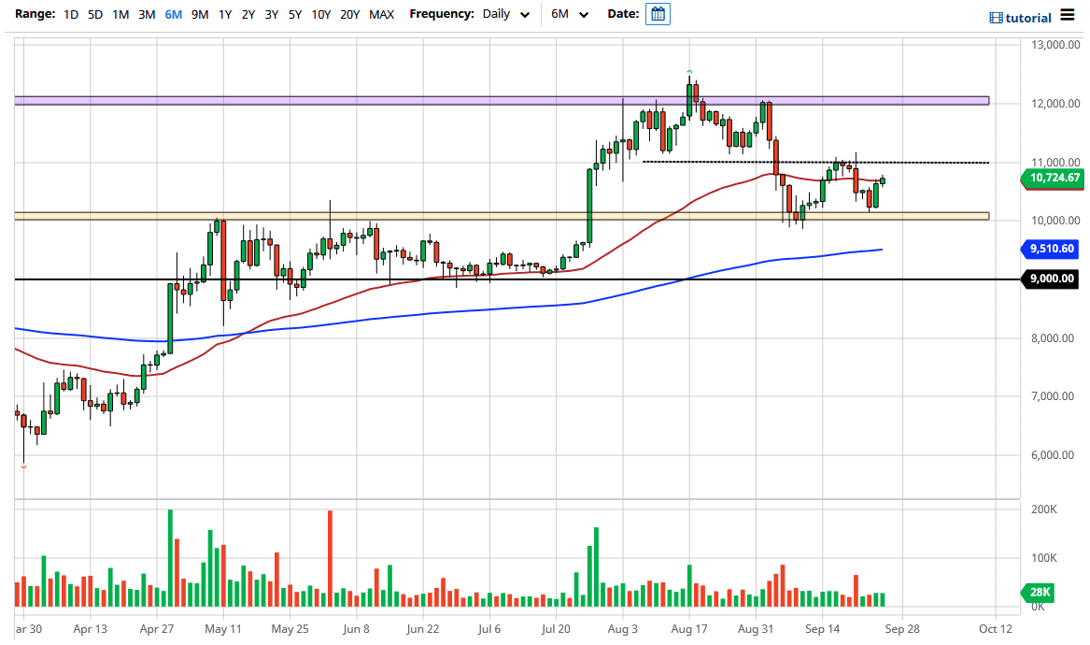
Task: Open the date picker calendar icon
Action: (x=658, y=14)
